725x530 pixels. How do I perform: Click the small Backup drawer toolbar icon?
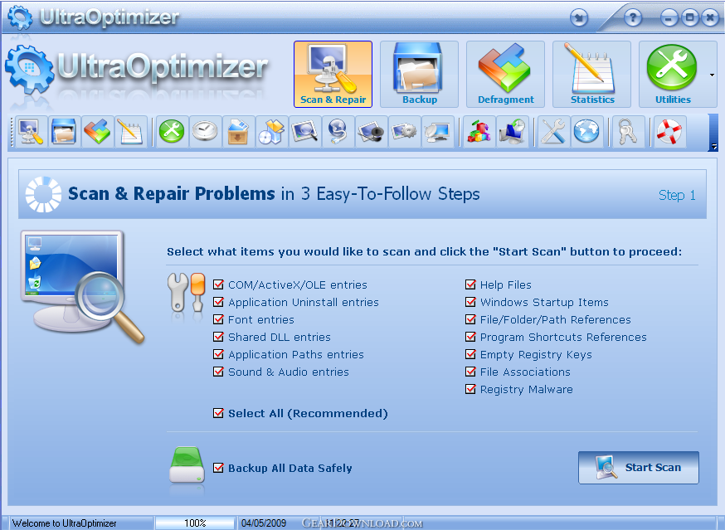[64, 132]
